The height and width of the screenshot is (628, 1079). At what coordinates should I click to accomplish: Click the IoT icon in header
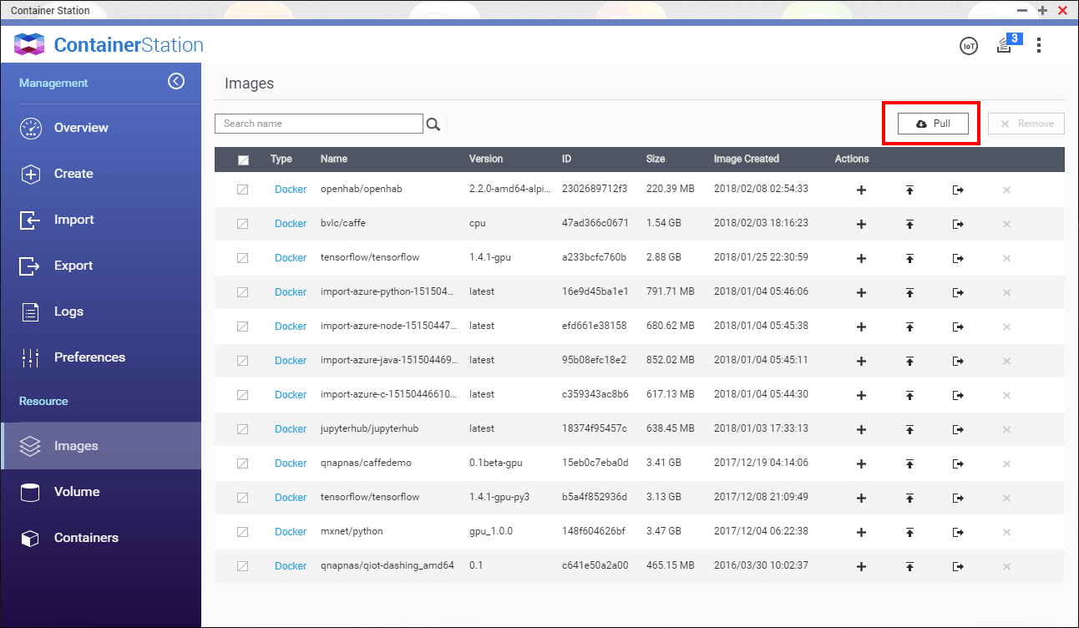[x=968, y=46]
